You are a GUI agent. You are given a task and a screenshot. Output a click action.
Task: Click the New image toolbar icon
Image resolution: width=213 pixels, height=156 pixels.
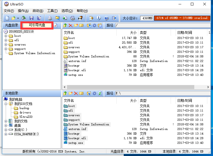[7, 18]
